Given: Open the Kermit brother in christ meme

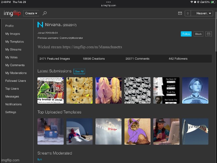Looking at the screenshot, I should (x=51, y=90).
